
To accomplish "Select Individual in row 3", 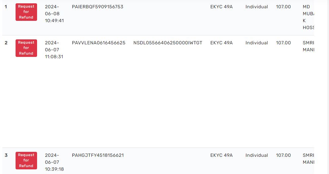I will pos(257,155).
